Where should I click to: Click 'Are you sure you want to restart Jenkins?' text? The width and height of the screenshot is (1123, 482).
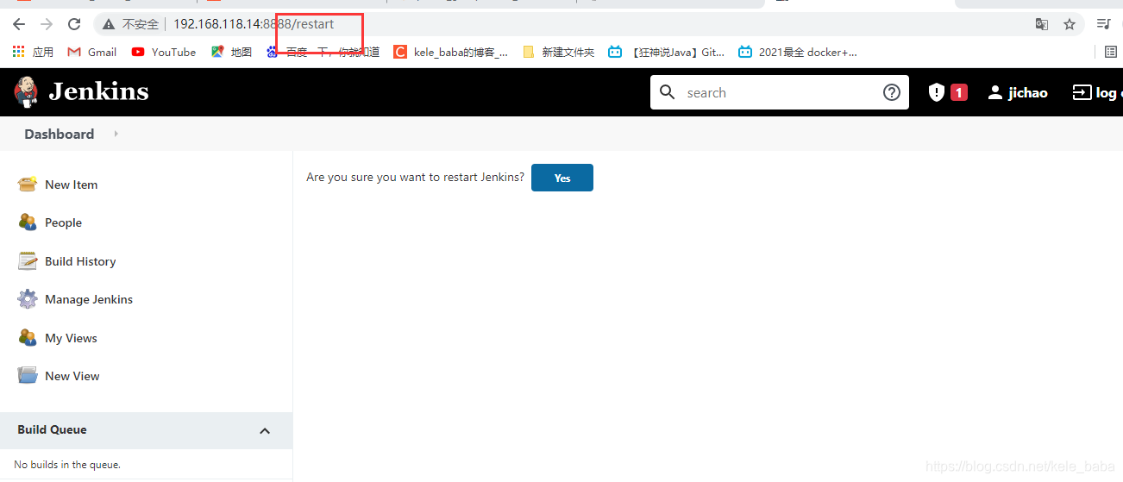tap(415, 177)
